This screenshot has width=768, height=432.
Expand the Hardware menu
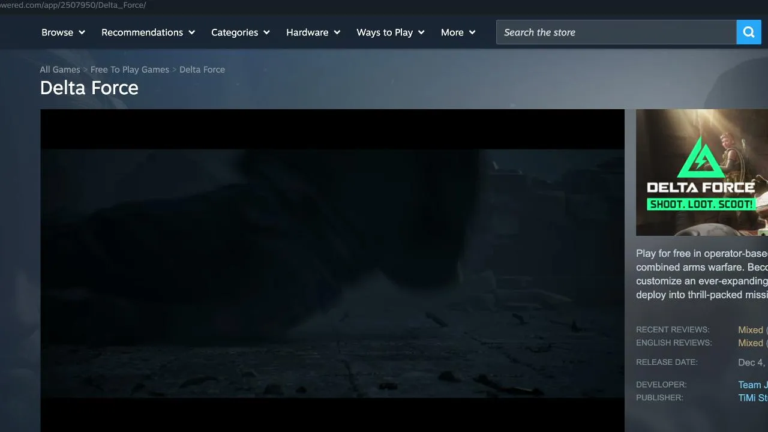[x=313, y=32]
